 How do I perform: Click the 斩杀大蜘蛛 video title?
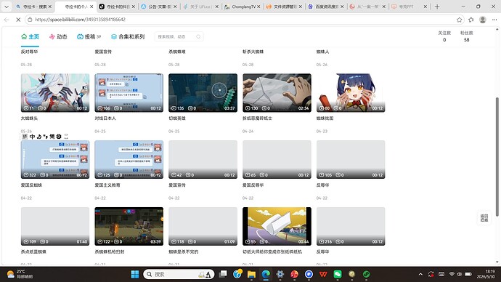(253, 52)
